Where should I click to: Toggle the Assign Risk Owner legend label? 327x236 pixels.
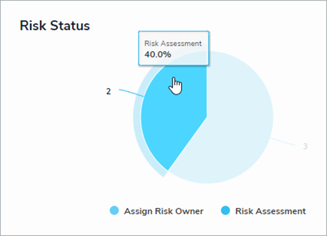(164, 211)
